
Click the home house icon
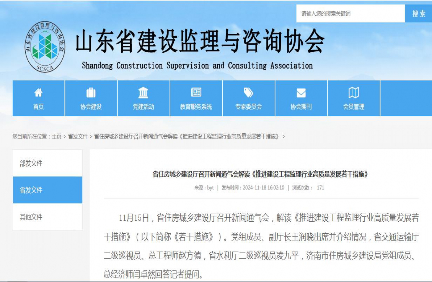click(38, 92)
